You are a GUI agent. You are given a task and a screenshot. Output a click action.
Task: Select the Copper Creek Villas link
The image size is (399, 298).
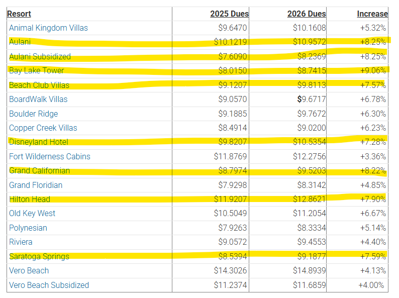pyautogui.click(x=43, y=128)
